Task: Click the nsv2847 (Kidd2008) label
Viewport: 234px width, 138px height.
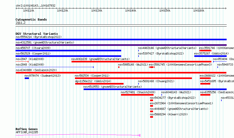Action: [30, 59]
